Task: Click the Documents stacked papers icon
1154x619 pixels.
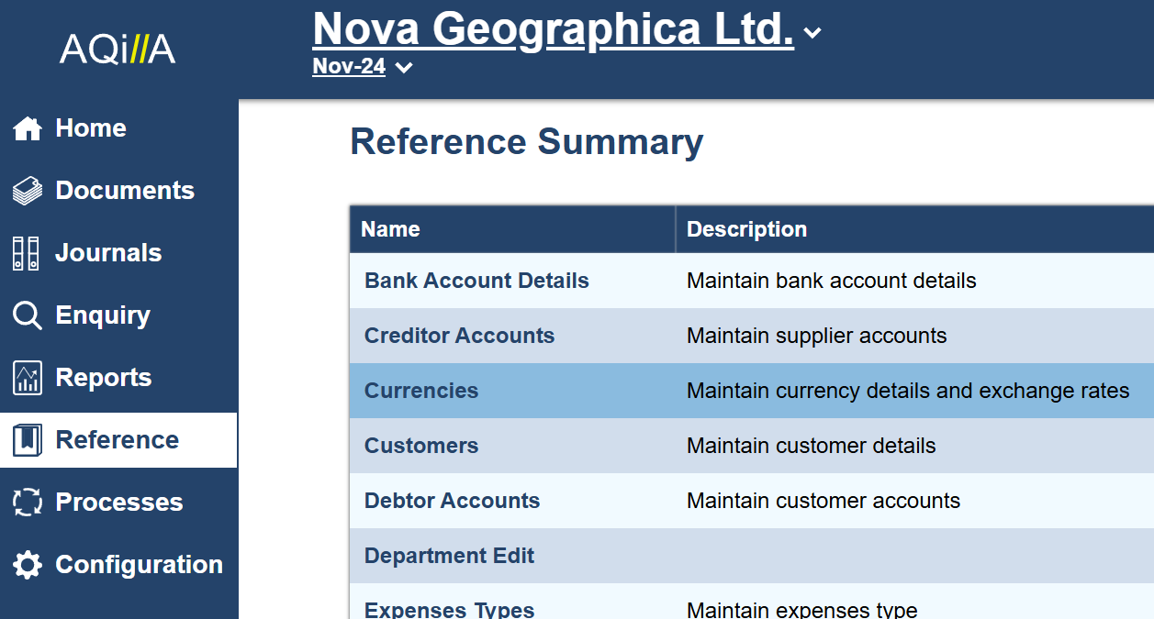Action: point(28,191)
